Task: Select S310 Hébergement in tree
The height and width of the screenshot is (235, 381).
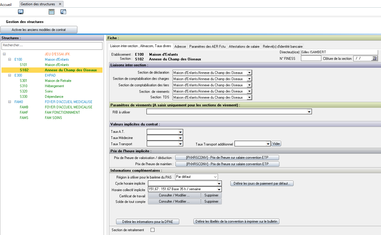Action: click(52, 86)
